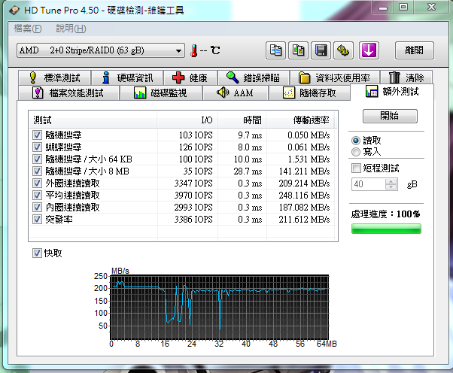Toggle the 快取 cache checkbox
The image size is (453, 373).
37,253
